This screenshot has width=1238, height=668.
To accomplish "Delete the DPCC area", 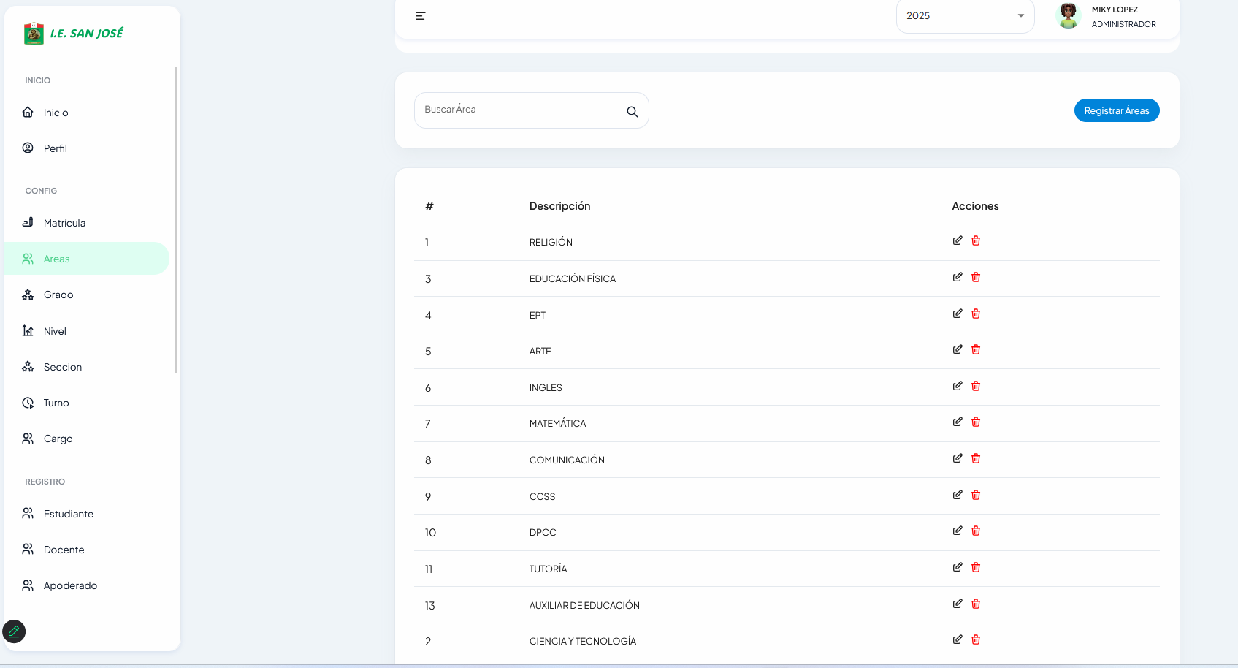I will 976,531.
